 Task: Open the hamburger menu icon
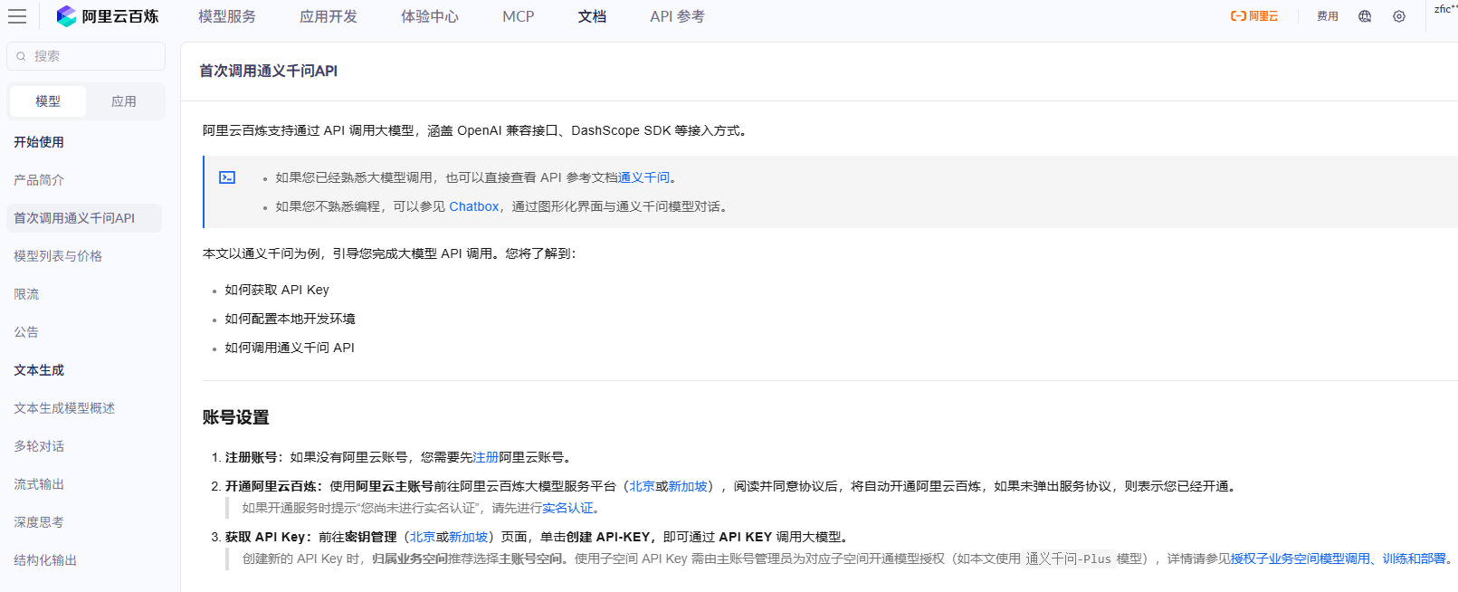pos(17,16)
